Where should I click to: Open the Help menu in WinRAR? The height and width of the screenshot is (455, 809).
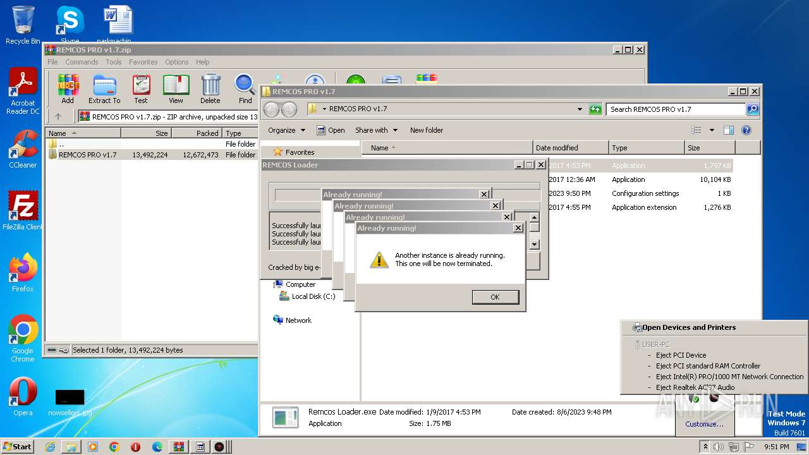click(x=202, y=62)
